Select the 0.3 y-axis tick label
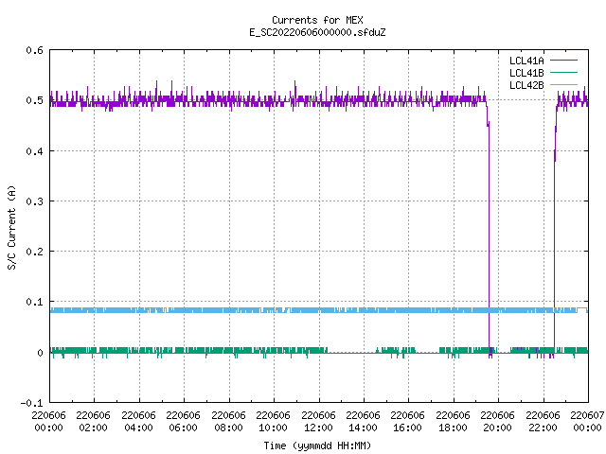This screenshot has width=606, height=454. (x=34, y=201)
